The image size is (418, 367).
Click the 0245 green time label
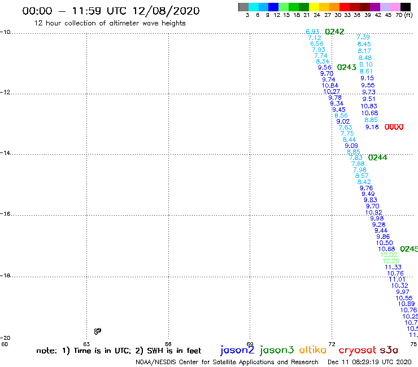tap(409, 249)
